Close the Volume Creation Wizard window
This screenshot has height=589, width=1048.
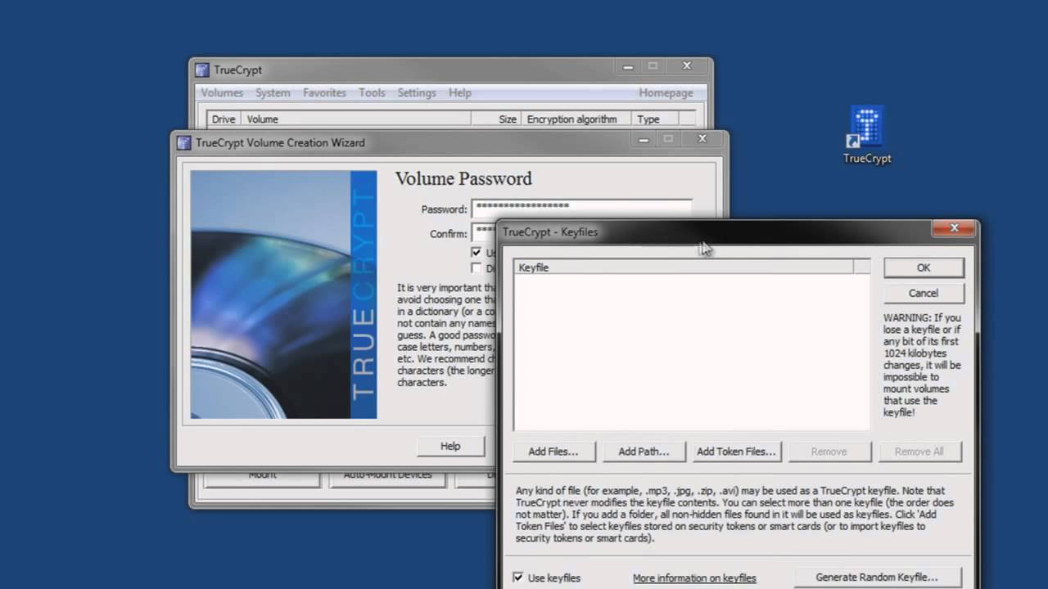702,139
